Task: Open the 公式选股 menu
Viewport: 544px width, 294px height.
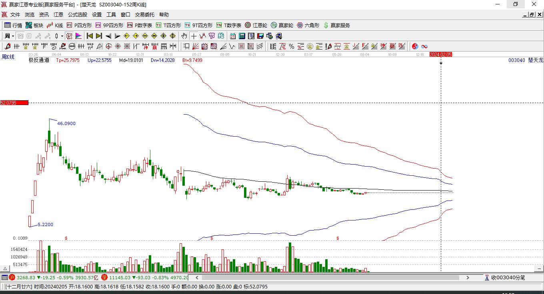Action: point(78,14)
